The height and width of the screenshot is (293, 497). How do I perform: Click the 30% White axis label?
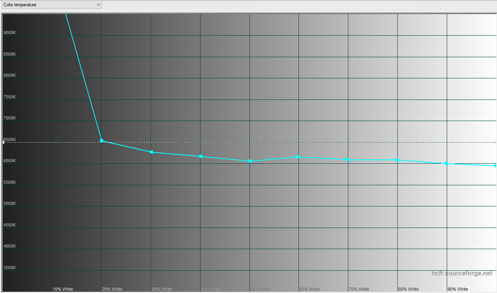tap(162, 289)
